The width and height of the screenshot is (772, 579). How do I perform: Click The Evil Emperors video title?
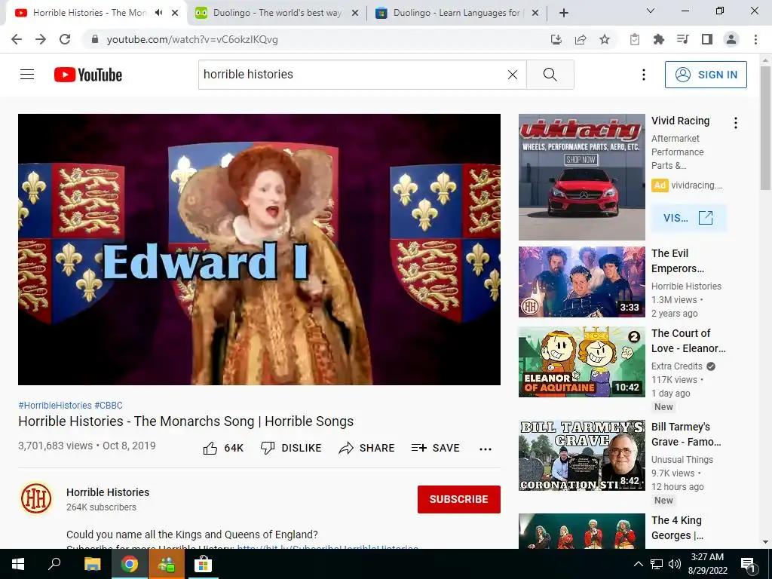coord(678,261)
